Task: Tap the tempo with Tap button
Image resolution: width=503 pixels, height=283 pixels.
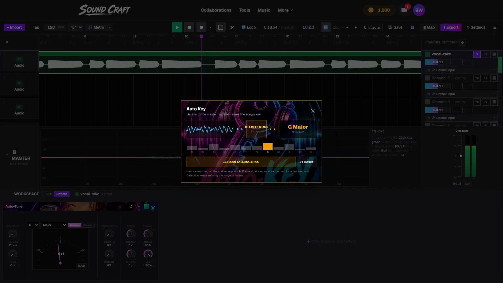Action: 36,27
